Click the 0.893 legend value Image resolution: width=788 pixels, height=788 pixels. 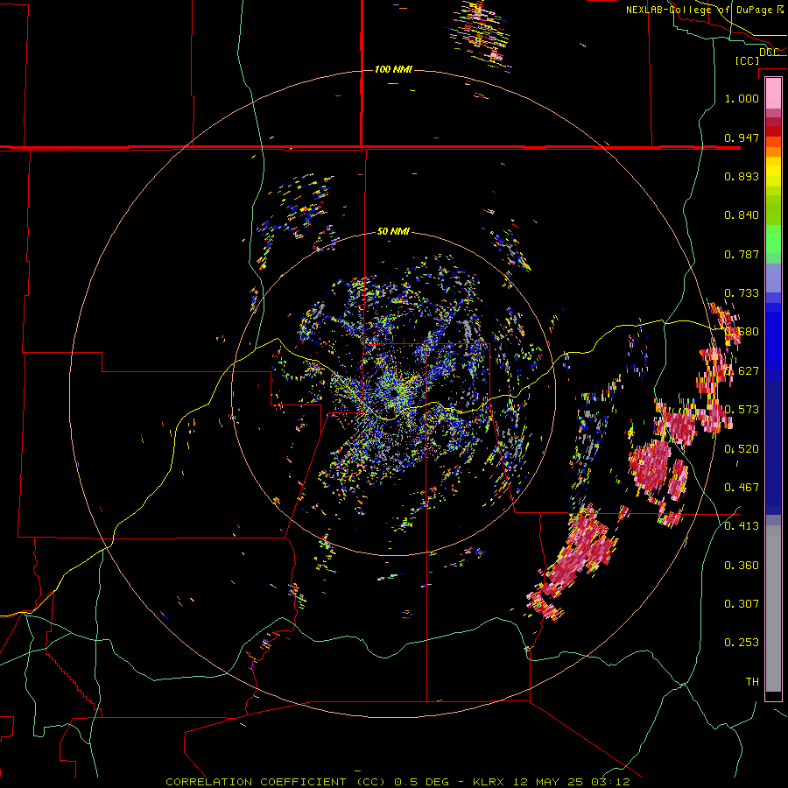tap(742, 176)
